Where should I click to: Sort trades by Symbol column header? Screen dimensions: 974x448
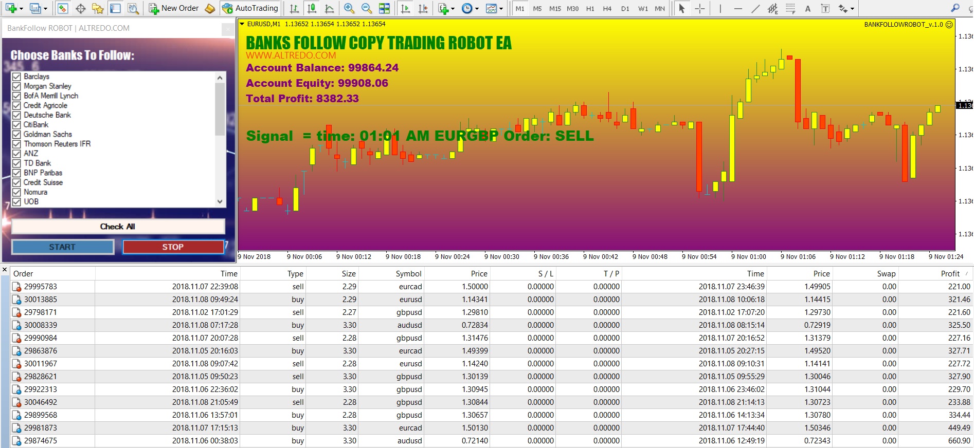coord(408,274)
